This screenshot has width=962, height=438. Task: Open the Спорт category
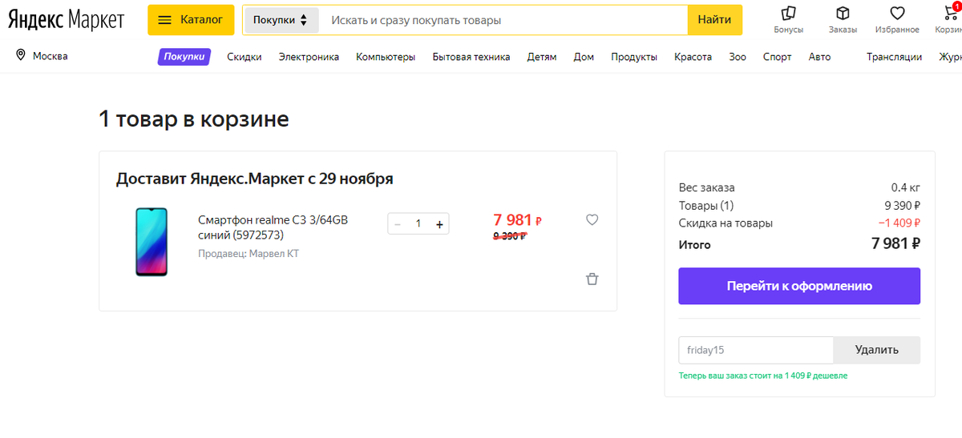tap(777, 57)
